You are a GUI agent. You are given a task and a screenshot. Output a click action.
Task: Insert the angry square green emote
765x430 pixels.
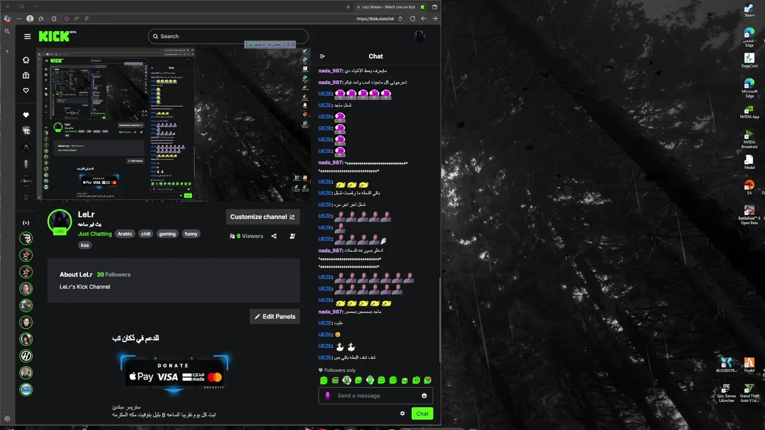(x=335, y=380)
